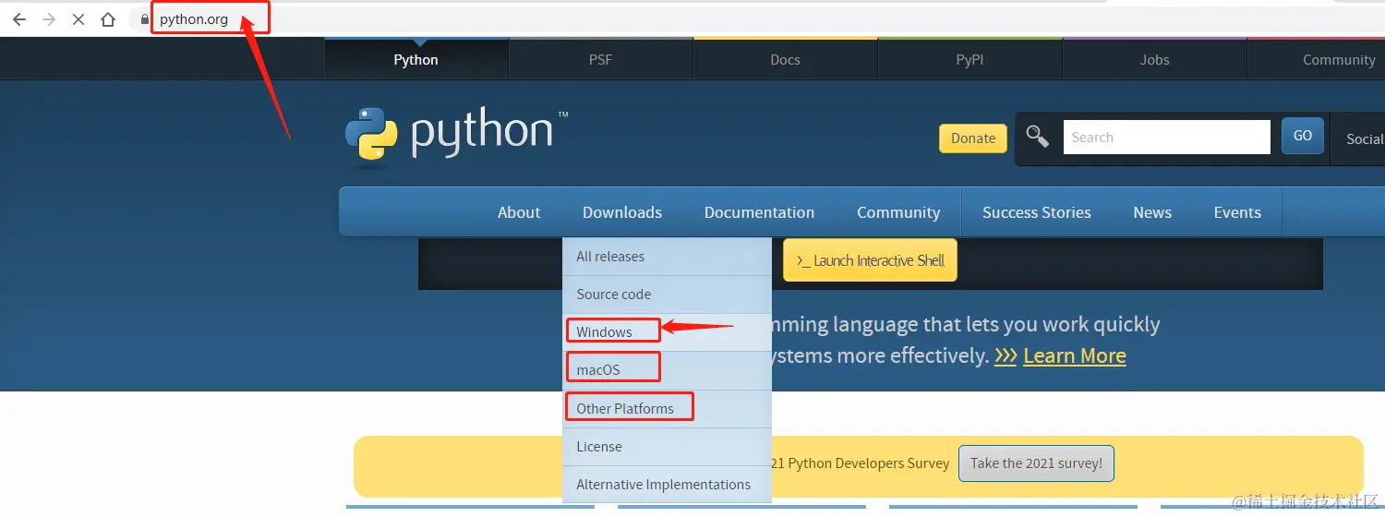Screen dimensions: 1385x517
Task: Choose Other Platforms in Downloads menu
Action: coord(667,408)
